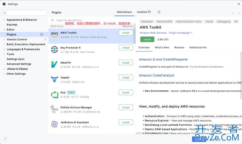
Task: Click the Database category tag
Action: (147, 22)
